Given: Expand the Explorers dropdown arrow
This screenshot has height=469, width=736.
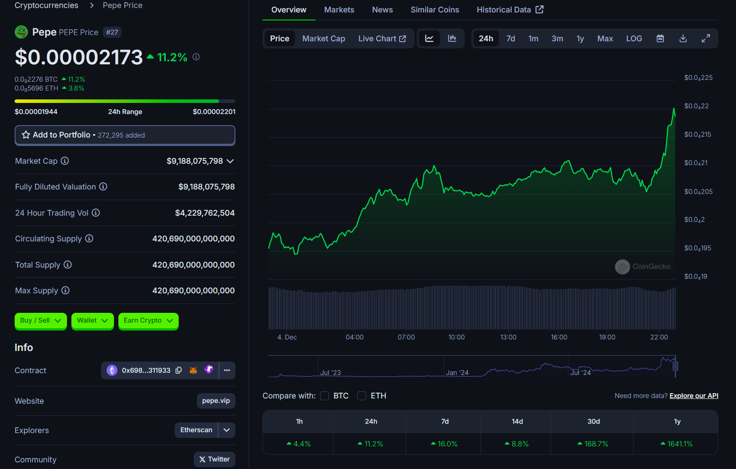Looking at the screenshot, I should (227, 430).
